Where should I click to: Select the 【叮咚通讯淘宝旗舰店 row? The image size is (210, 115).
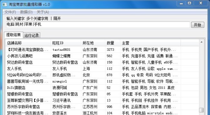point(102,50)
